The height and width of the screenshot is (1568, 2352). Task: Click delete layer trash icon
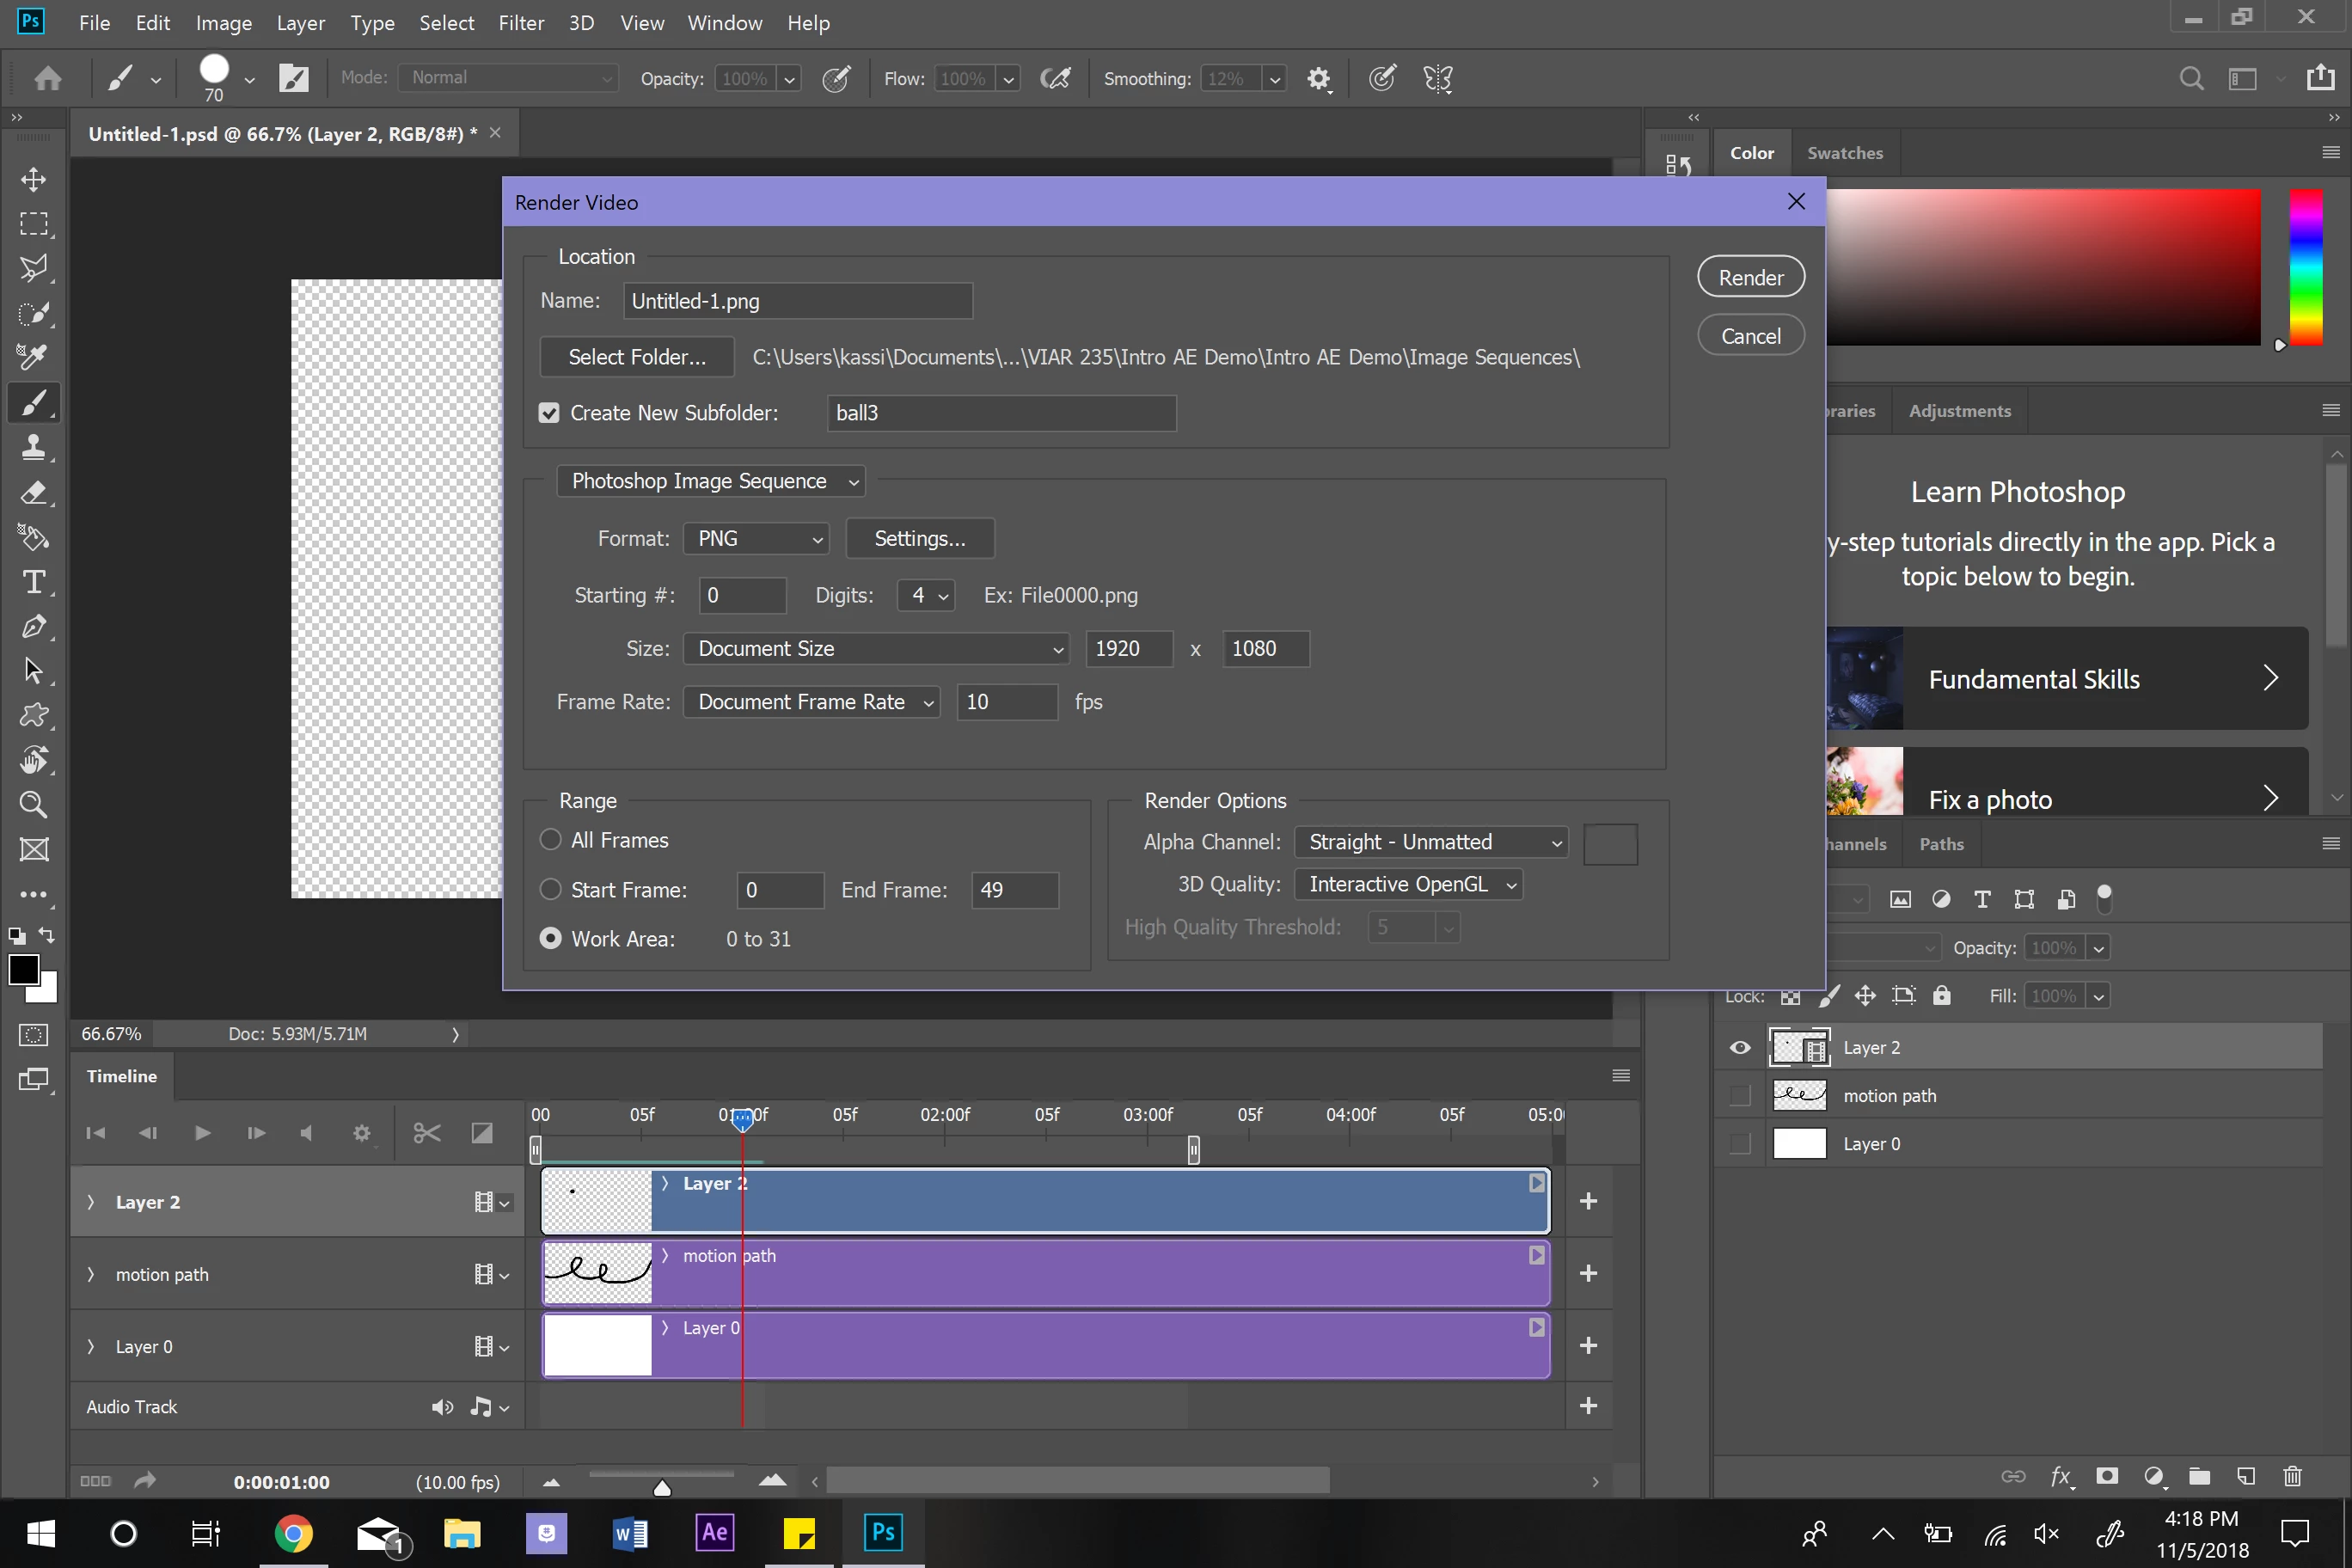[2293, 1477]
